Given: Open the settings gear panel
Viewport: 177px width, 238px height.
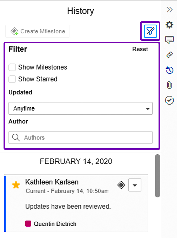Looking at the screenshot, I should click(x=169, y=25).
